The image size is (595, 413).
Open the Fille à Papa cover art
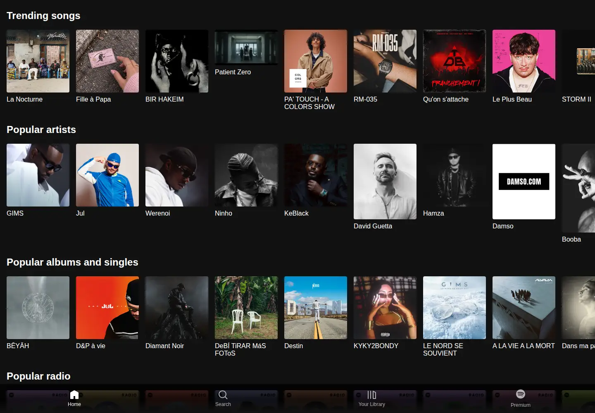point(107,61)
